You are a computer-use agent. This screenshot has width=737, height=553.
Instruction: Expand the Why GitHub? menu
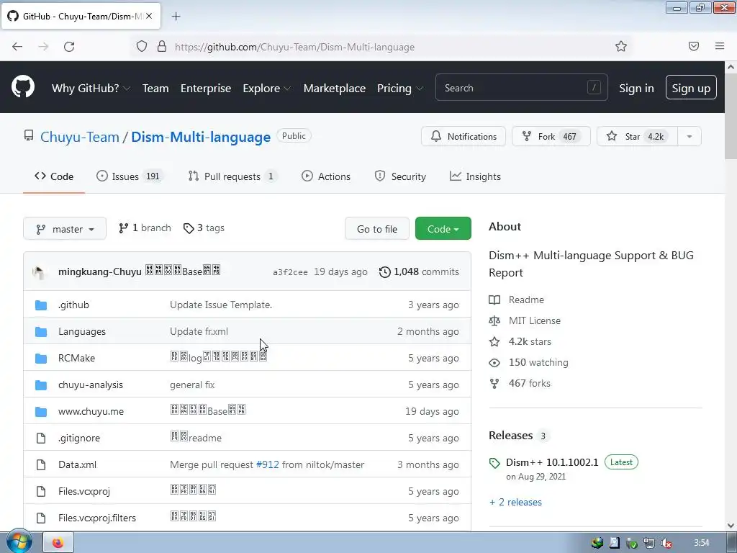pyautogui.click(x=91, y=88)
